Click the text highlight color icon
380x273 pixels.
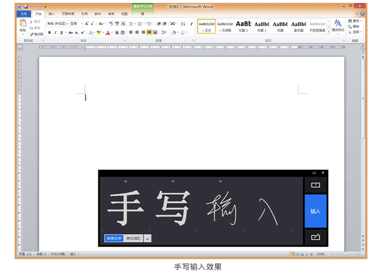tap(98, 32)
